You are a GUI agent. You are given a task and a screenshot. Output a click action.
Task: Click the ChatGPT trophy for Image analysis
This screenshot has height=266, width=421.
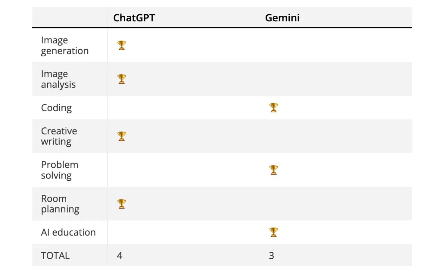click(x=122, y=79)
